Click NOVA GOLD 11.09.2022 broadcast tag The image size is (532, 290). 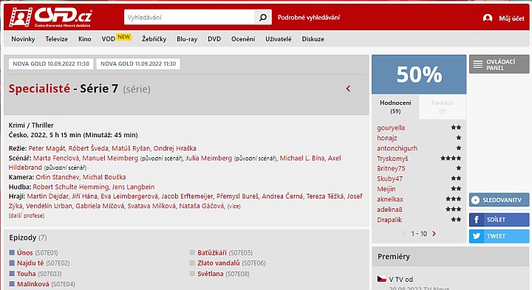[x=138, y=63]
